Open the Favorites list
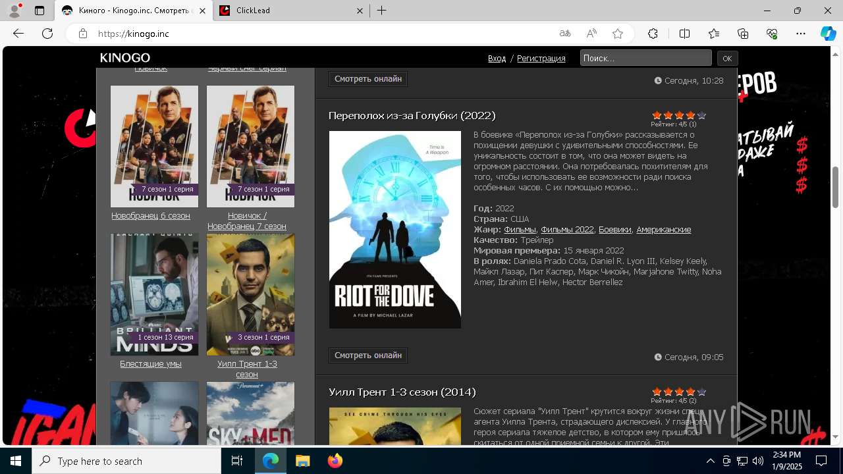 pyautogui.click(x=714, y=34)
